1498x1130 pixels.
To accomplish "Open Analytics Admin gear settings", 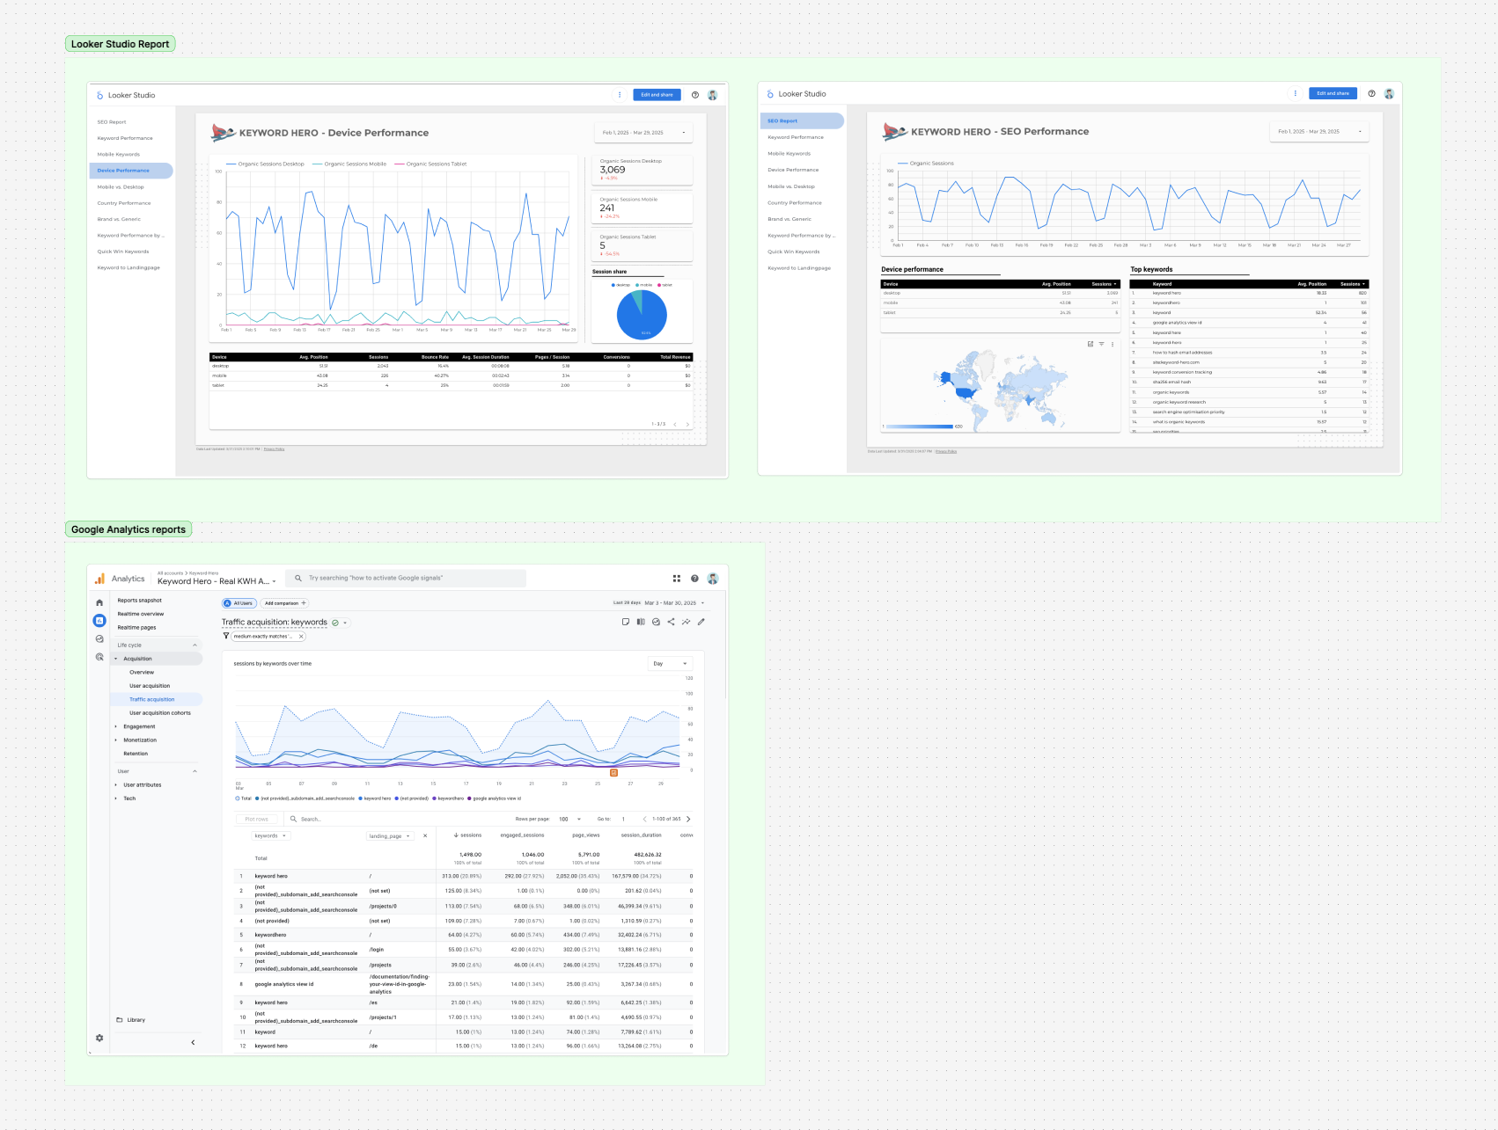I will pos(99,1038).
